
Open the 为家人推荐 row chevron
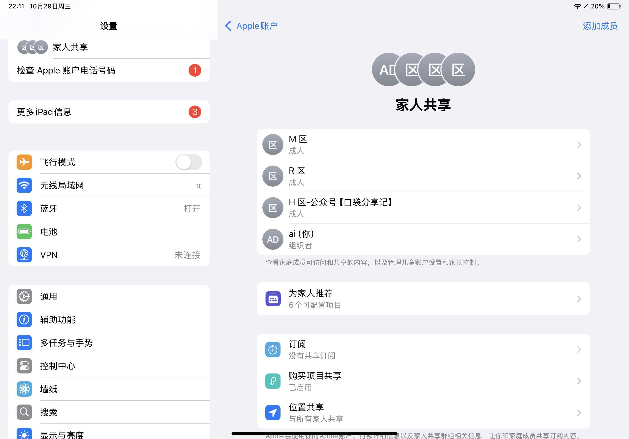tap(579, 299)
